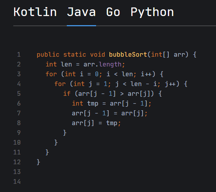The width and height of the screenshot is (216, 192).
Task: Click the 'arr' parameter on line 1
Action: (x=179, y=55)
